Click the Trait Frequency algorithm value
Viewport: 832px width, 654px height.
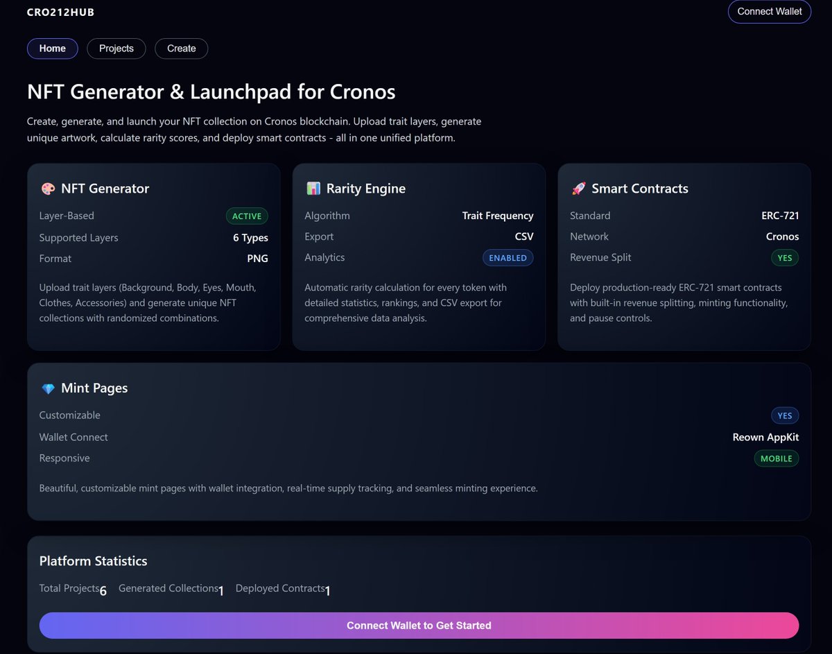point(498,216)
